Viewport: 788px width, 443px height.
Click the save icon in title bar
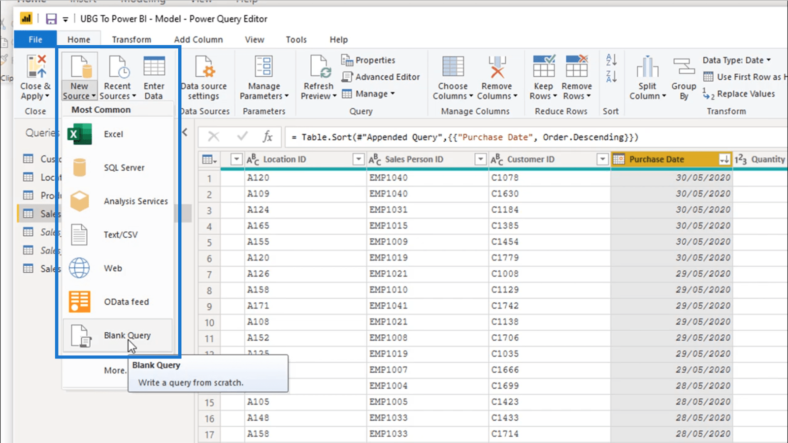[51, 19]
